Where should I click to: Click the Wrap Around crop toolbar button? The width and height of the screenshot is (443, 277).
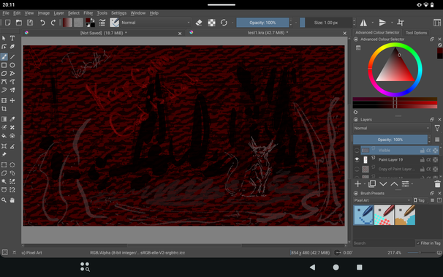point(401,23)
